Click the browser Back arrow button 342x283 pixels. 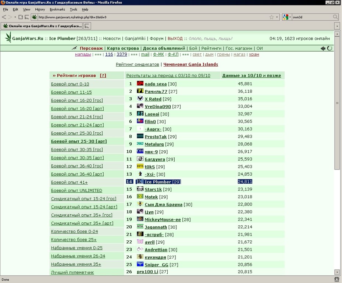[4, 17]
